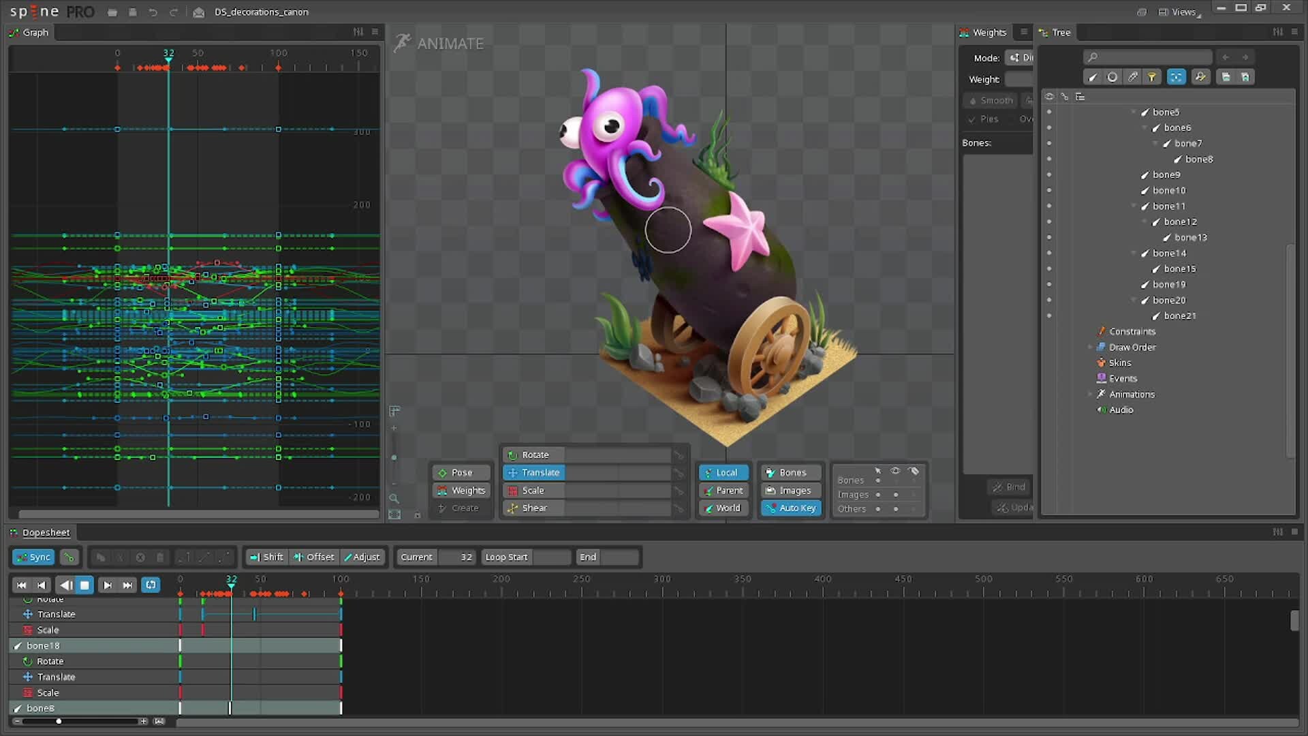Open the filter icon in the Tree panel
The image size is (1308, 736).
pos(1152,77)
